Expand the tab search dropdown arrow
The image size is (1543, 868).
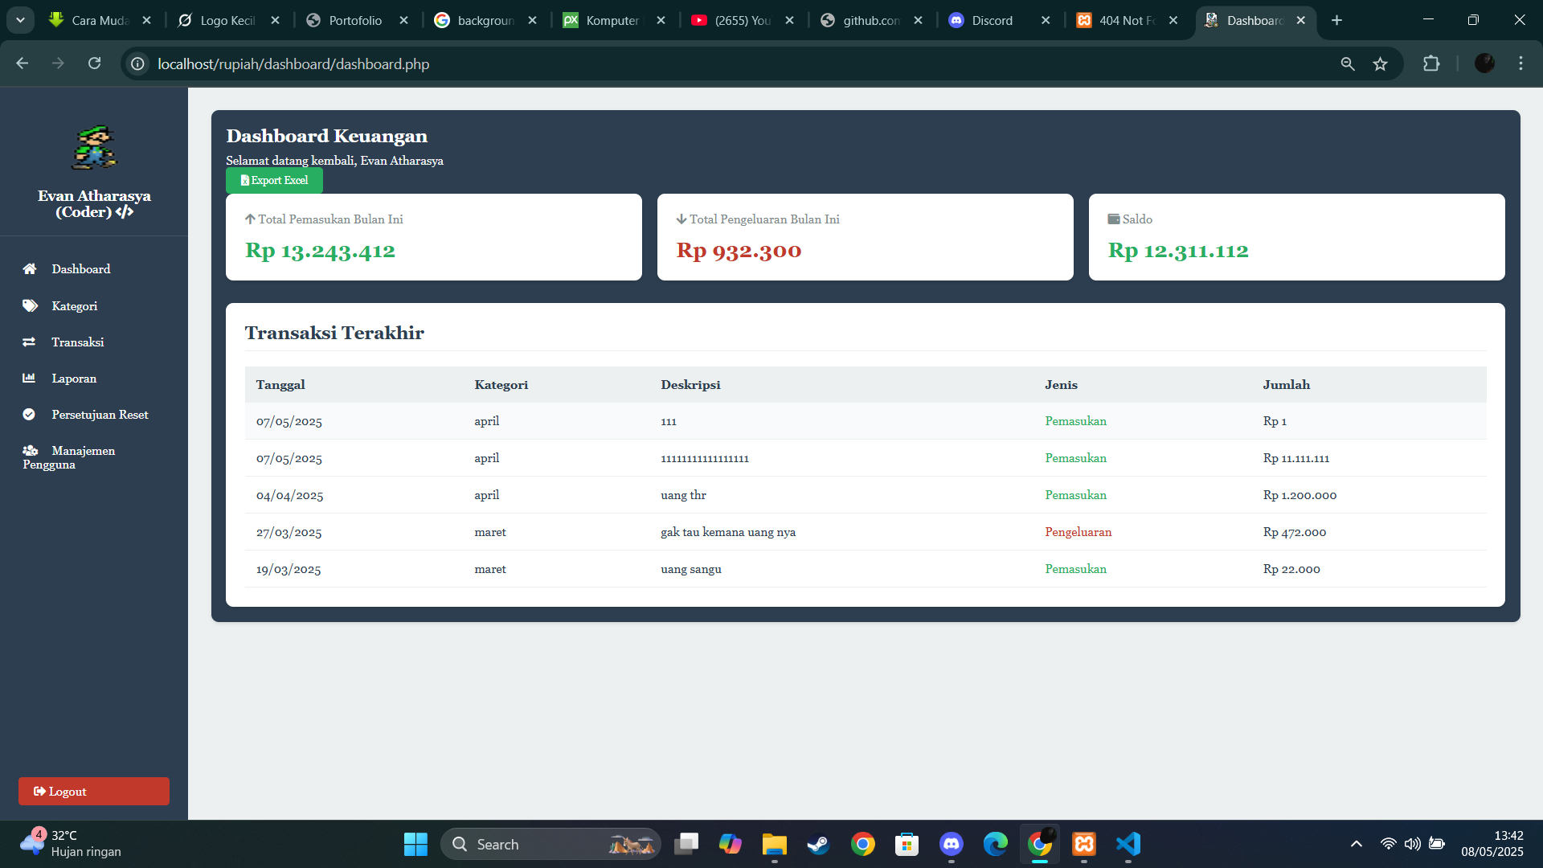pyautogui.click(x=20, y=20)
